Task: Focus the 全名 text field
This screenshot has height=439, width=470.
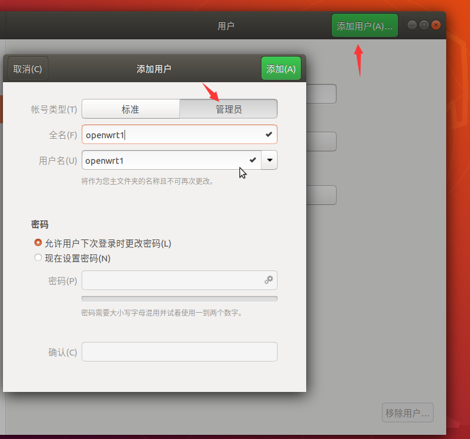Action: (173, 135)
